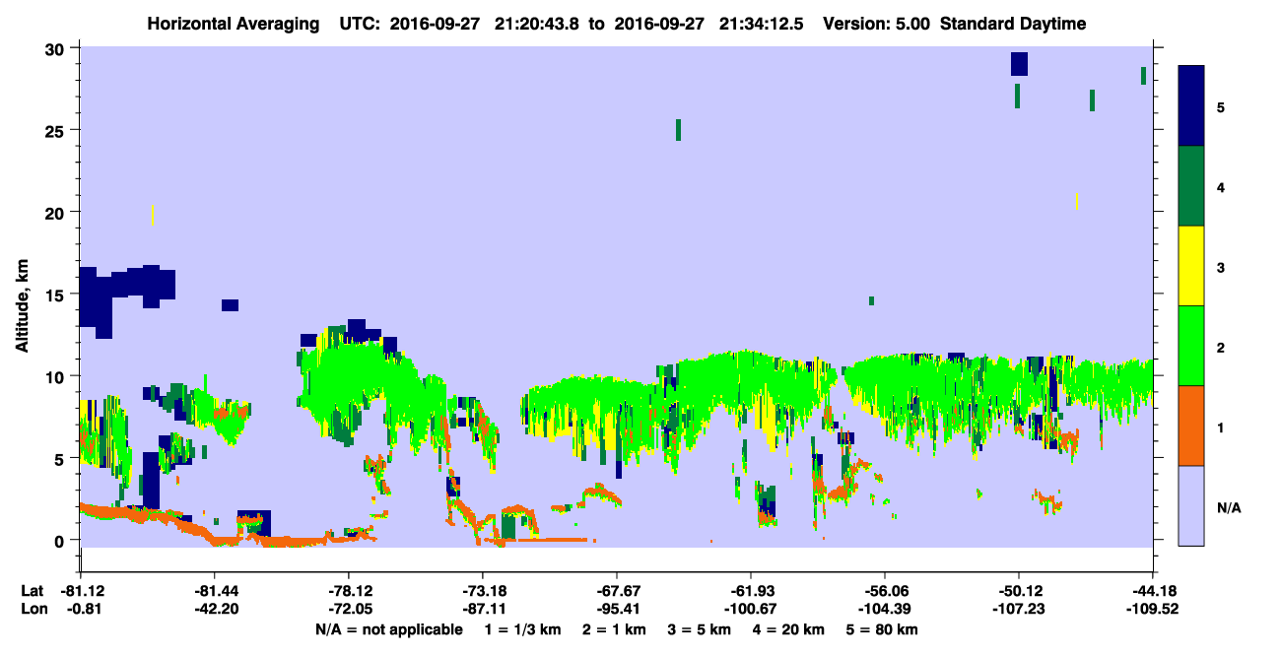
Task: Click the dark blue square near 29 km altitude
Action: click(x=1019, y=64)
